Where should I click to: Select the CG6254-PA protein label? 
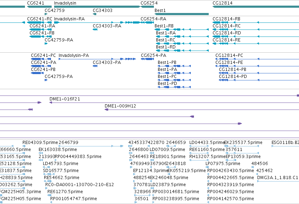[154, 55]
